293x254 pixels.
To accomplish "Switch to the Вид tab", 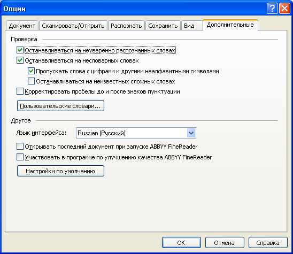I will [x=192, y=26].
